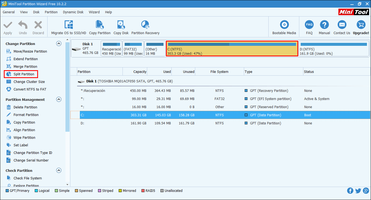Open the Wizard menu
This screenshot has width=371, height=200.
(x=94, y=12)
